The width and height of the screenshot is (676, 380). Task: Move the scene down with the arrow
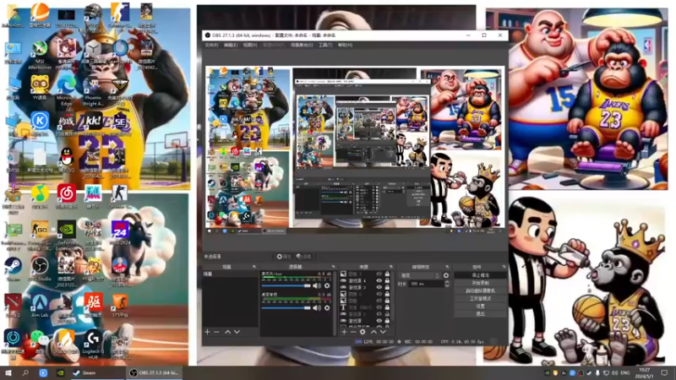(237, 332)
